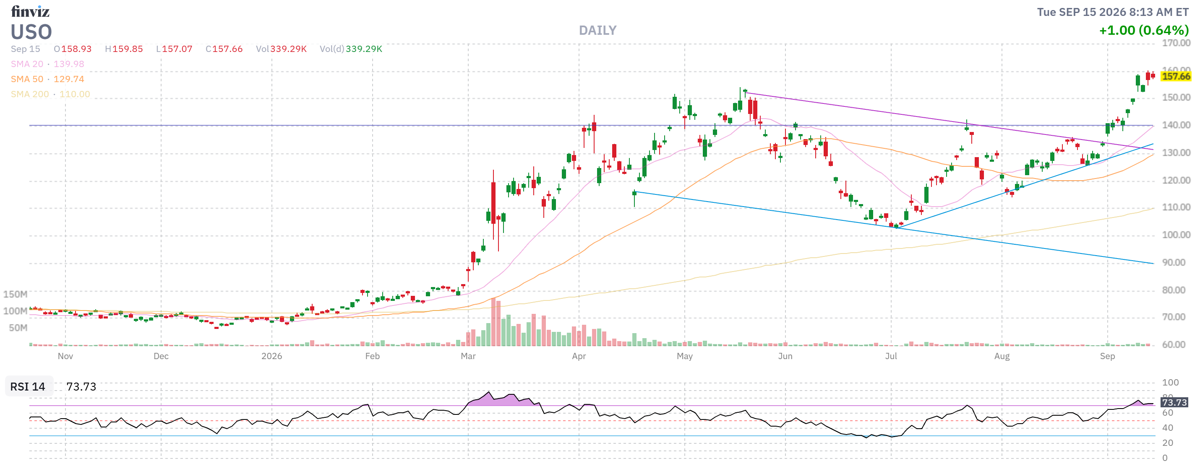The height and width of the screenshot is (471, 1200).
Task: Click the Tue SEP 15 2026 timestamp
Action: click(x=1113, y=12)
